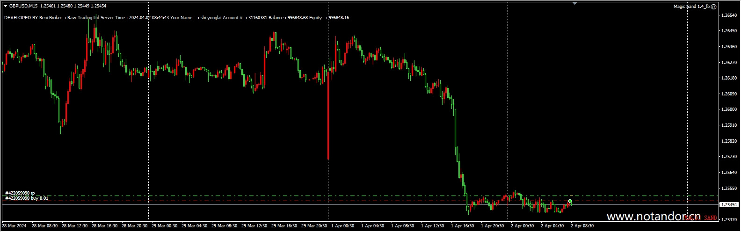Viewport: 741px width, 232px height.
Task: Click the '1 Apr 16:30' time axis label
Action: 463,226
